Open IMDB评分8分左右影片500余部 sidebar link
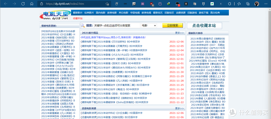Viewport: 271px width, 119px height. click(58, 31)
